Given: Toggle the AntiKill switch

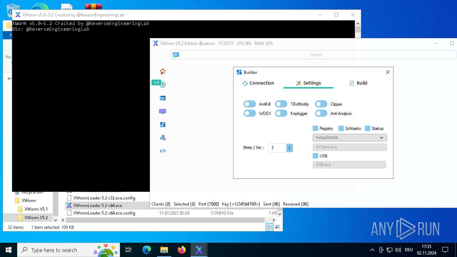Looking at the screenshot, I should point(250,104).
